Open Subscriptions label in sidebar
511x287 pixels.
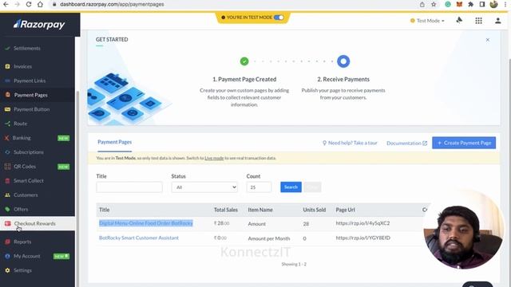point(29,152)
